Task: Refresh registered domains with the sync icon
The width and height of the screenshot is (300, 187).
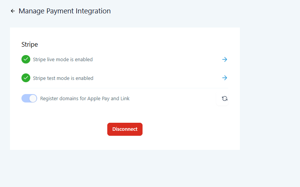Action: click(x=225, y=99)
